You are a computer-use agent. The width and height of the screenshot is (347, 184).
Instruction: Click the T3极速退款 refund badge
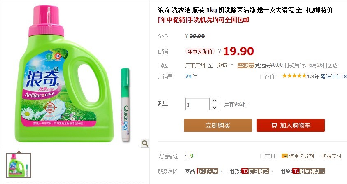pyautogui.click(x=255, y=171)
